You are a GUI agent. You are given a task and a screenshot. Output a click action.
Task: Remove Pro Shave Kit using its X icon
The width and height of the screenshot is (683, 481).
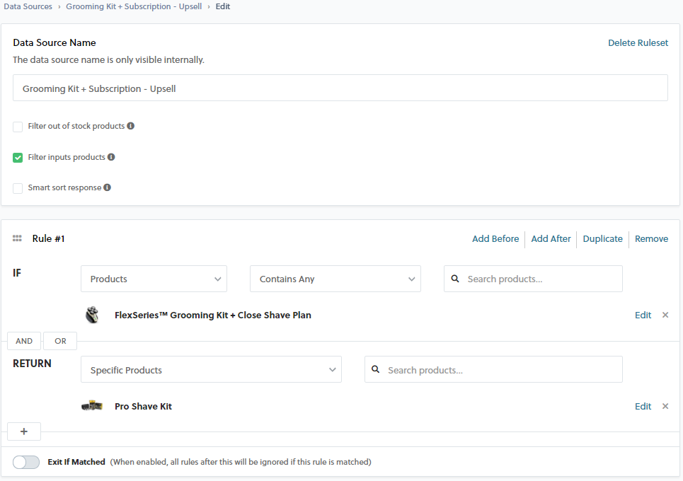tap(663, 406)
